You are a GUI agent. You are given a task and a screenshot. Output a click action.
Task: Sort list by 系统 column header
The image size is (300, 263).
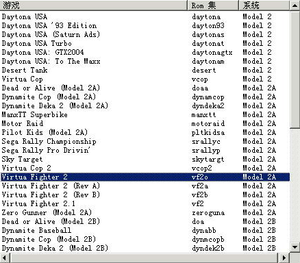(x=264, y=5)
